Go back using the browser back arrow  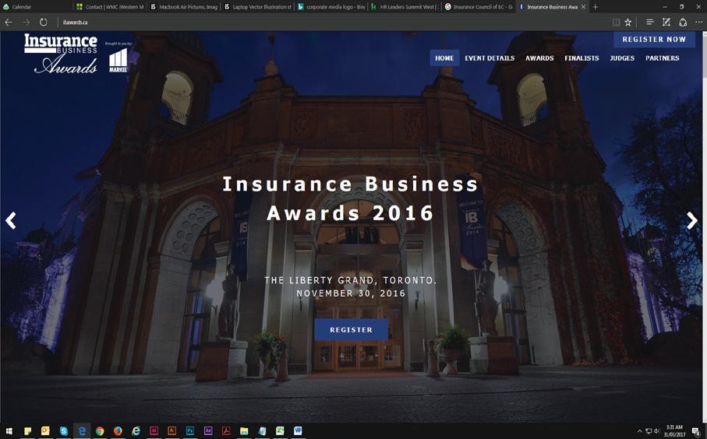click(x=8, y=22)
